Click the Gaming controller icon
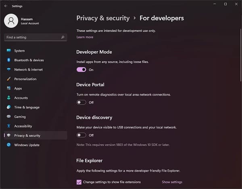242x189 pixels. click(8, 116)
